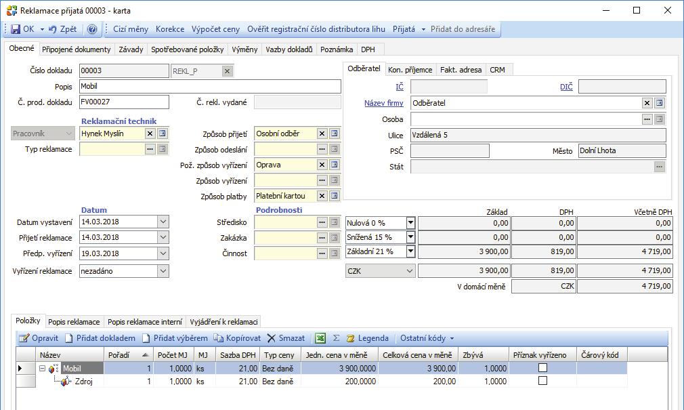Open Popis reklamace tab
The width and height of the screenshot is (684, 410).
point(74,322)
